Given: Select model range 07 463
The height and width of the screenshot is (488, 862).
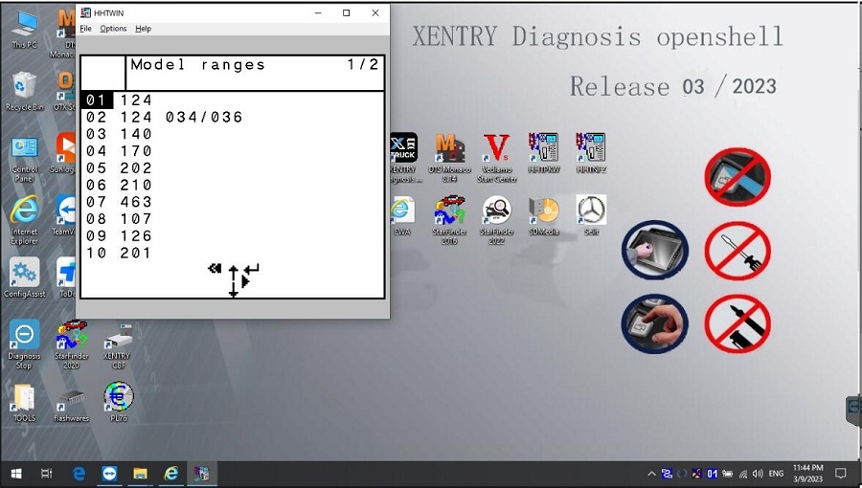Looking at the screenshot, I should 119,202.
